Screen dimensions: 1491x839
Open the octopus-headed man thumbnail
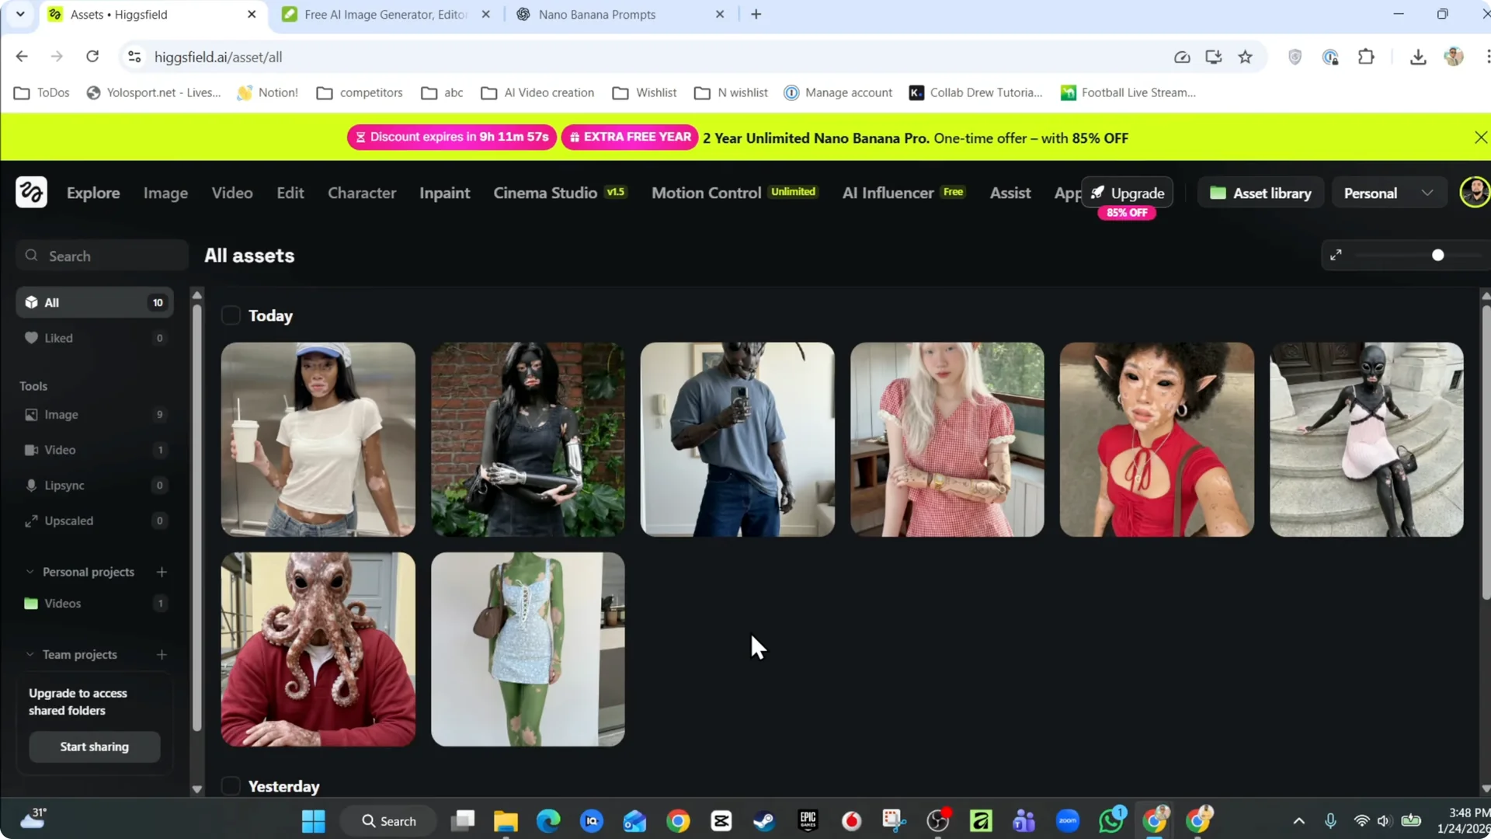tap(317, 649)
